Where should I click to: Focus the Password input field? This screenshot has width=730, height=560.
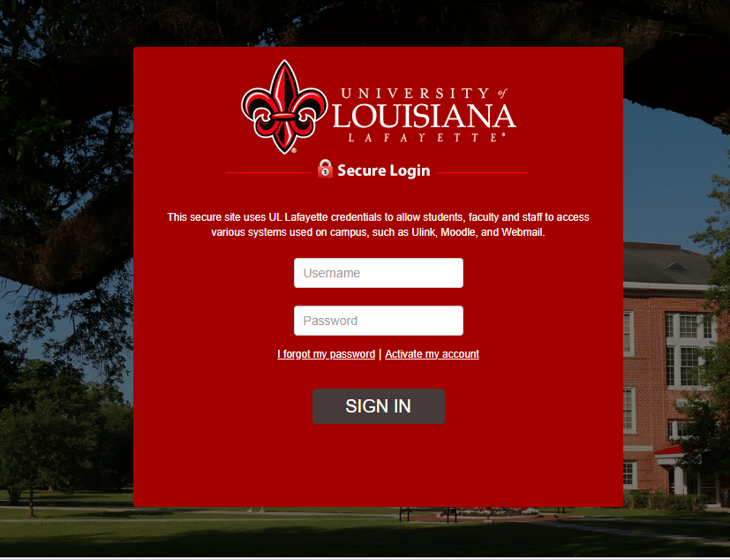click(x=379, y=321)
